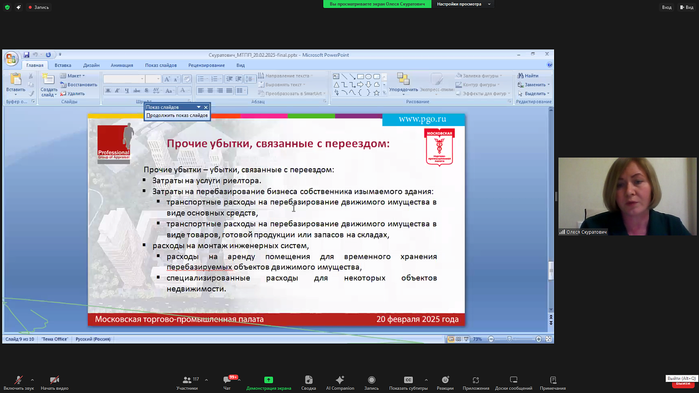
Task: Toggle Italic formatting in the Font group
Action: click(x=117, y=90)
